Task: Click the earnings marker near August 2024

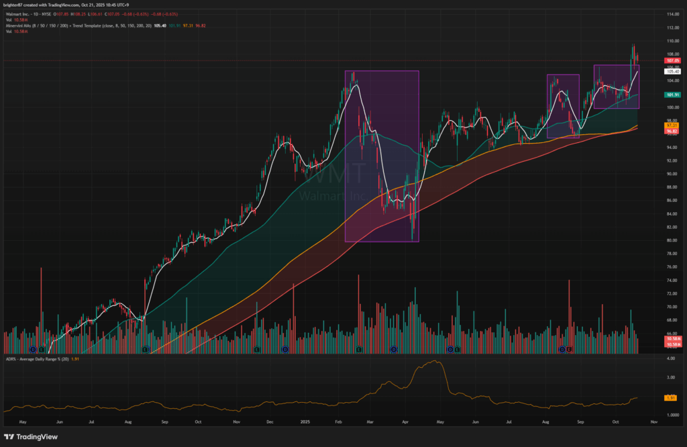Action: (146, 349)
